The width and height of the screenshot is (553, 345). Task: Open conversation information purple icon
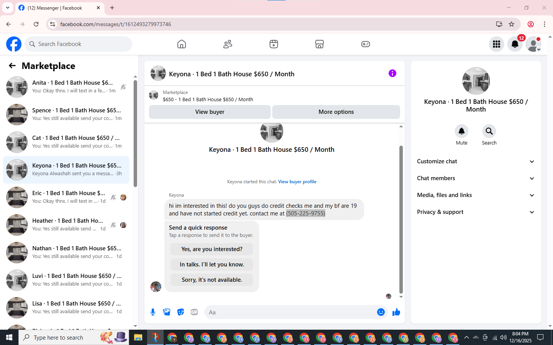[x=392, y=73]
